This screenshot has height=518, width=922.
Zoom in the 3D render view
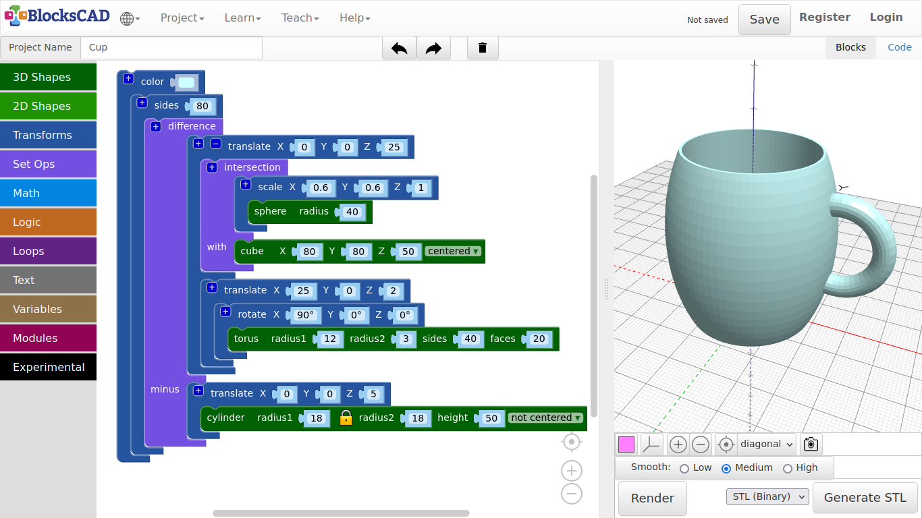tap(678, 444)
